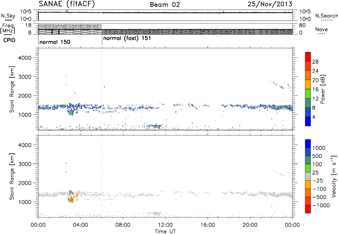338x234 pixels.
Task: Click the grey -25 to 25 Velocity swatch
Action: tap(308, 177)
